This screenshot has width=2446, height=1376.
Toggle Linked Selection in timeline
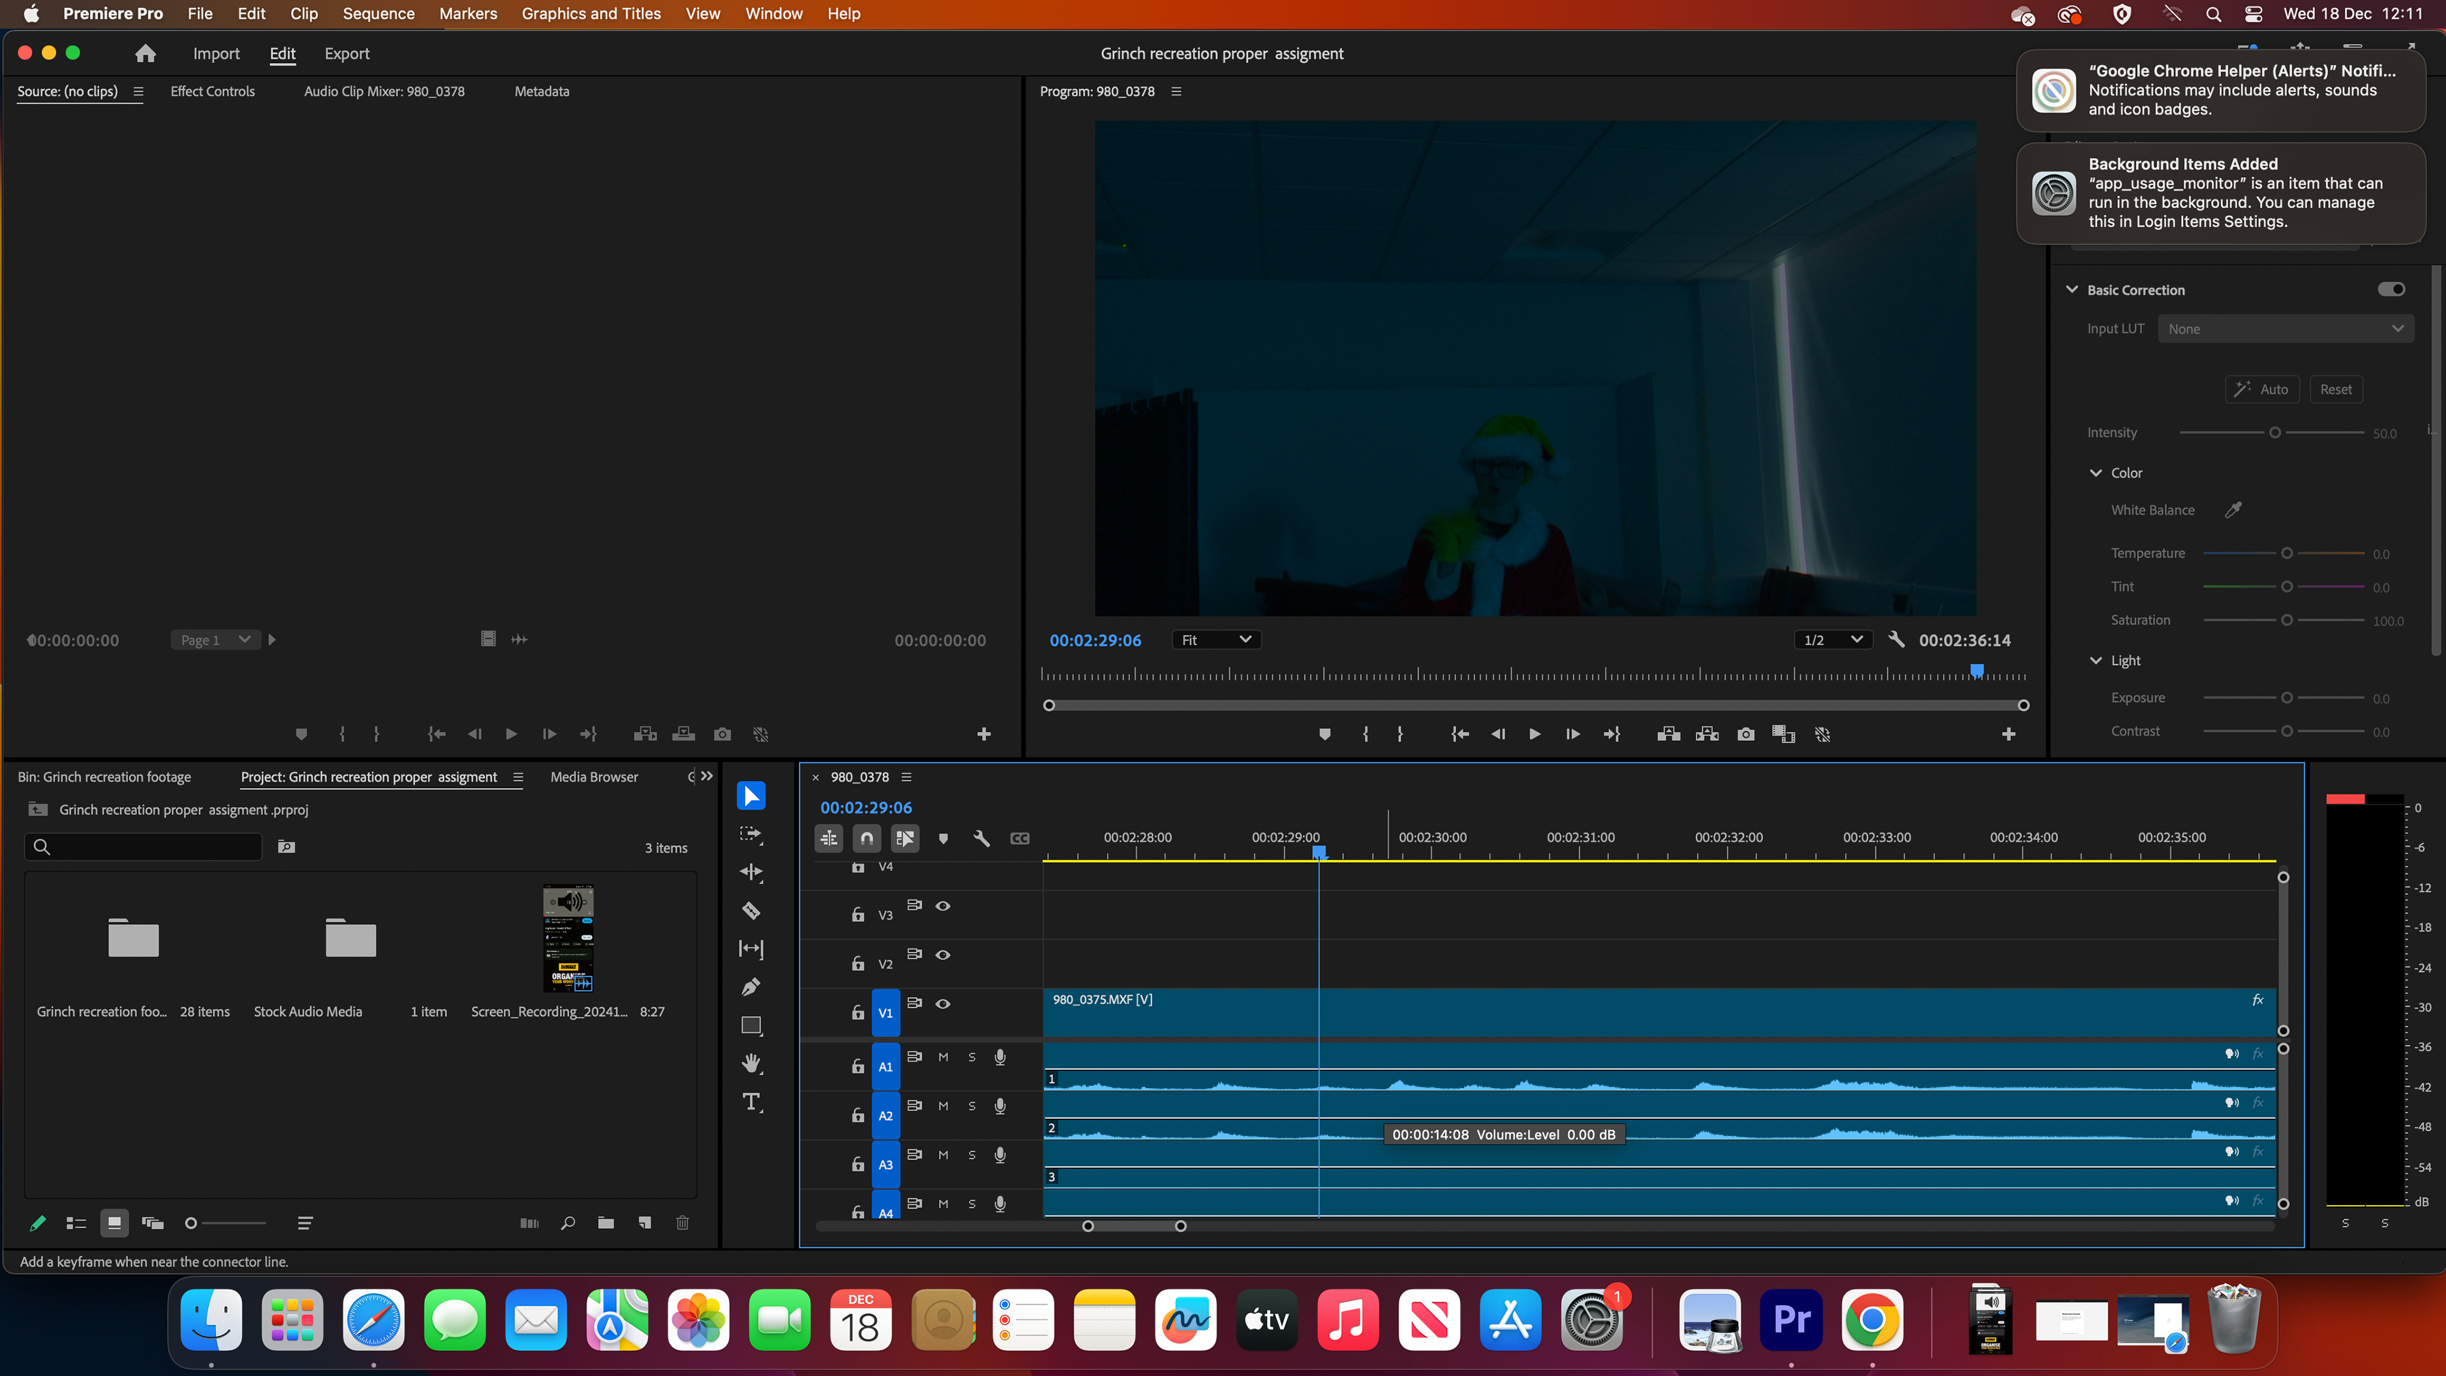coord(904,838)
